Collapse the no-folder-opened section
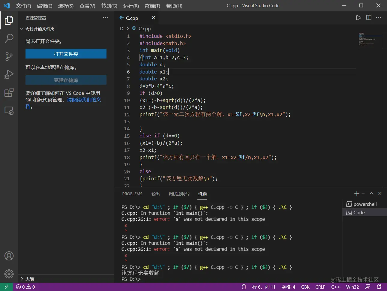Image resolution: width=387 pixels, height=291 pixels. 22,29
